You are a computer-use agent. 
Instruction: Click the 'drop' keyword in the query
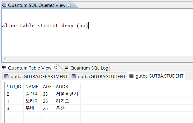point(67,26)
